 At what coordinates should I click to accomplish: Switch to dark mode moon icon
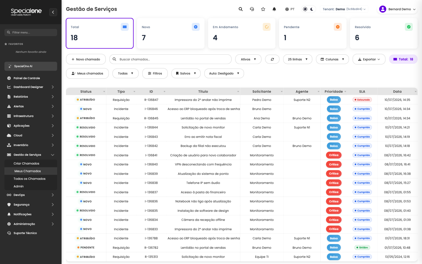(x=312, y=9)
